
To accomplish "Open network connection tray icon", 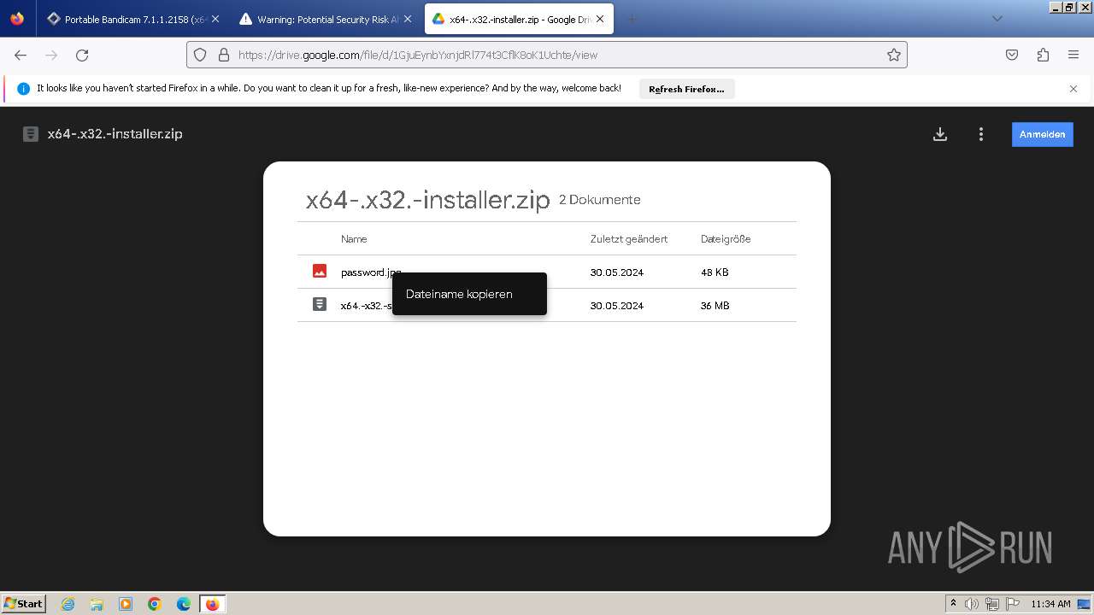I will [992, 604].
